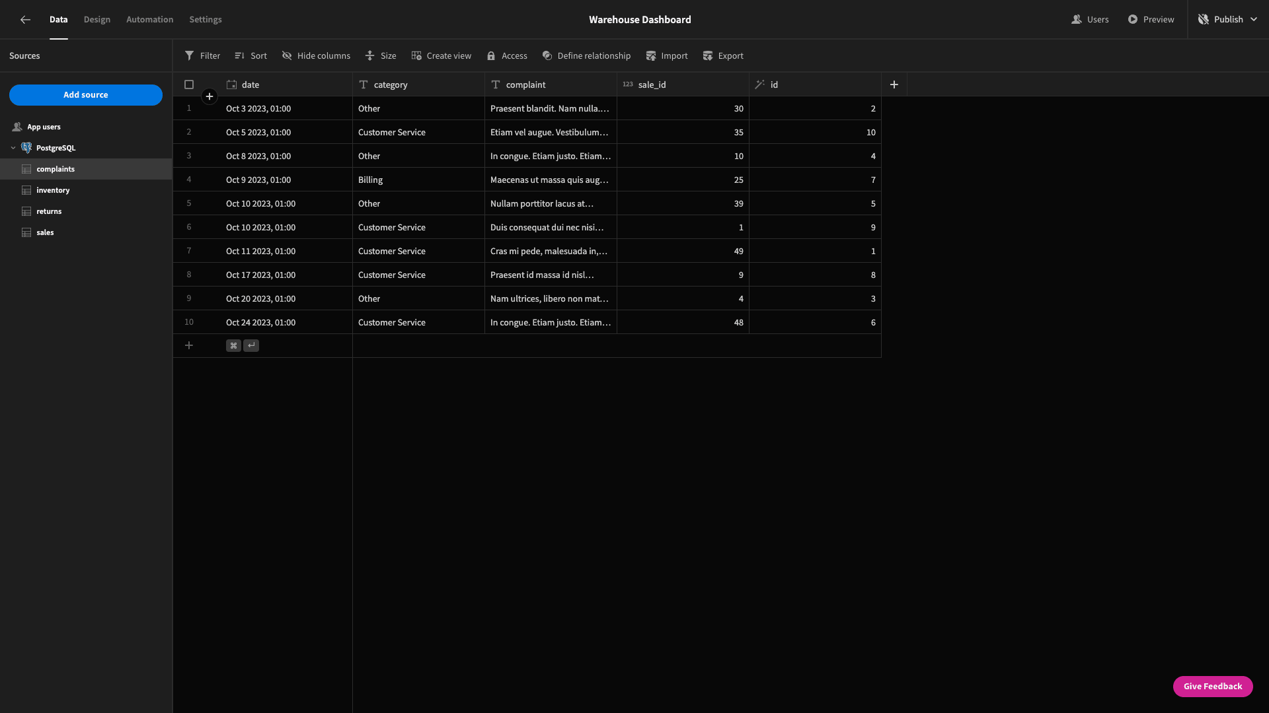Select cell 'Oct 3 2023, 01:00'
Image resolution: width=1269 pixels, height=713 pixels.
pos(286,108)
